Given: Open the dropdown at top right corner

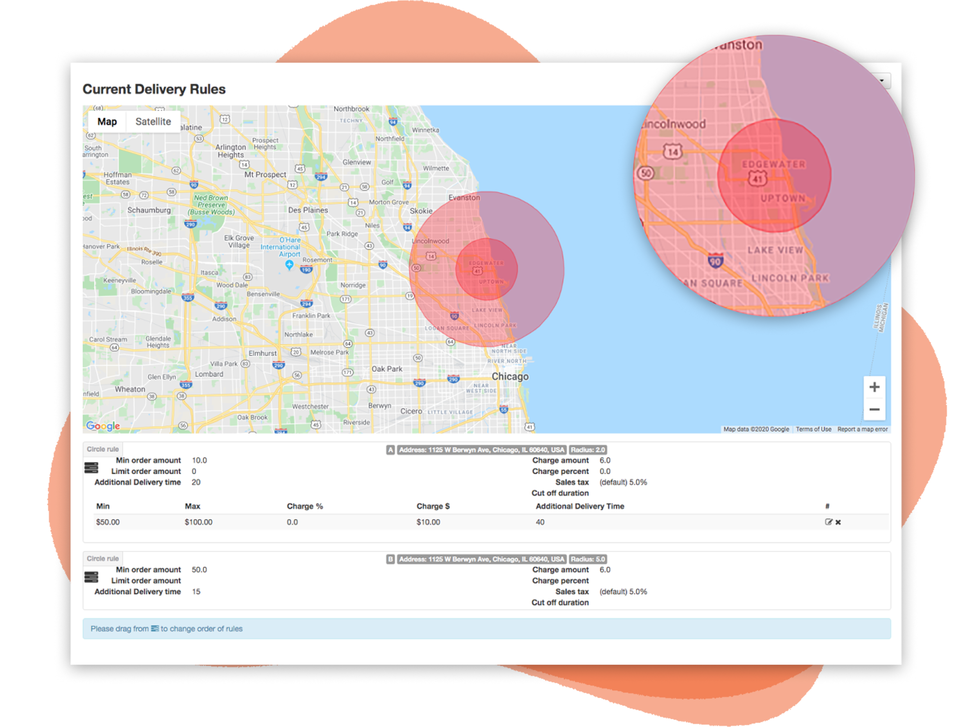Looking at the screenshot, I should tap(883, 81).
